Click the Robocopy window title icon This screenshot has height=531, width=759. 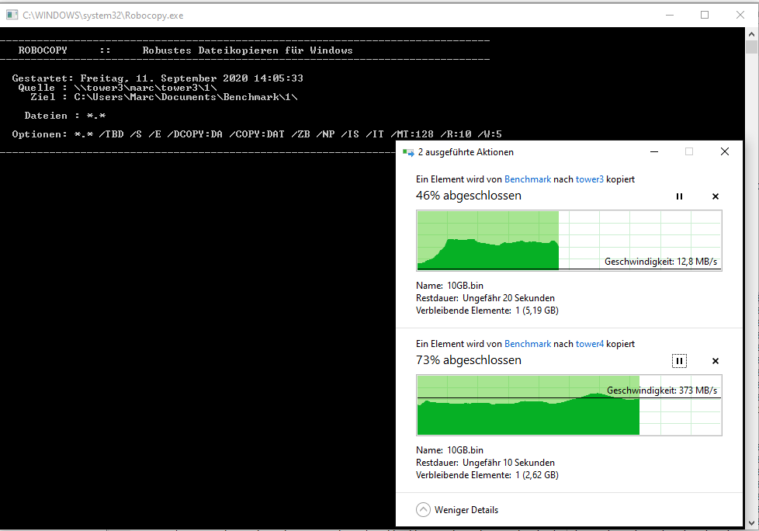pos(12,15)
